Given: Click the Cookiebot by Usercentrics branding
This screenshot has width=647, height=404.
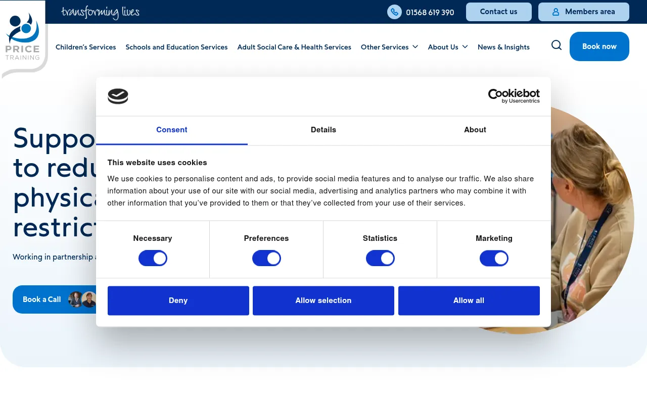Looking at the screenshot, I should [514, 96].
